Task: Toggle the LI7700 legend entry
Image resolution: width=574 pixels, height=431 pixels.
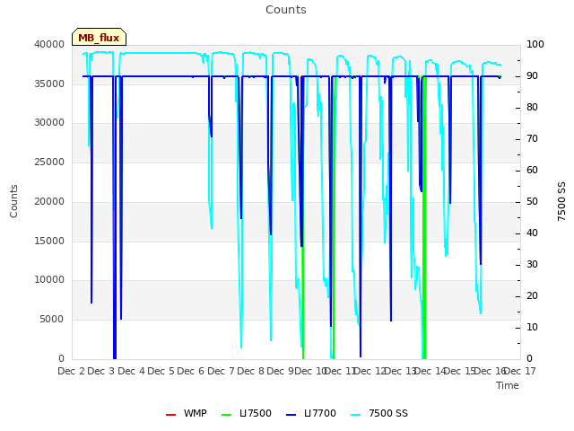Action: pos(311,413)
